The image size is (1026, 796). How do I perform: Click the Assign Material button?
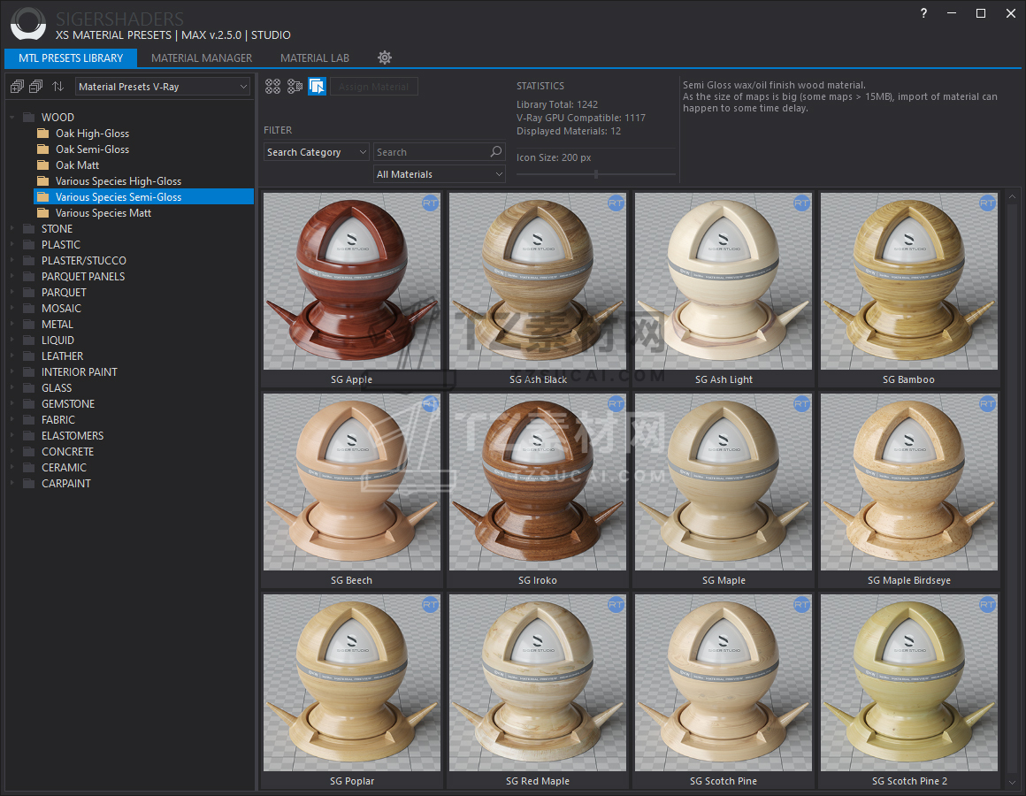point(373,87)
